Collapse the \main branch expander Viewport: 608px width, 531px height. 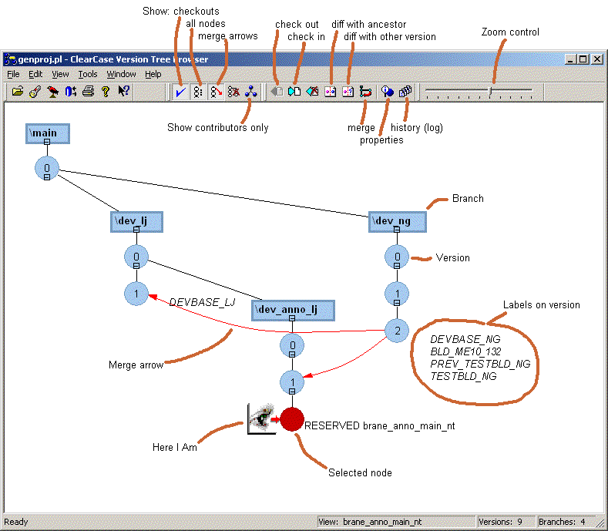pos(47,142)
